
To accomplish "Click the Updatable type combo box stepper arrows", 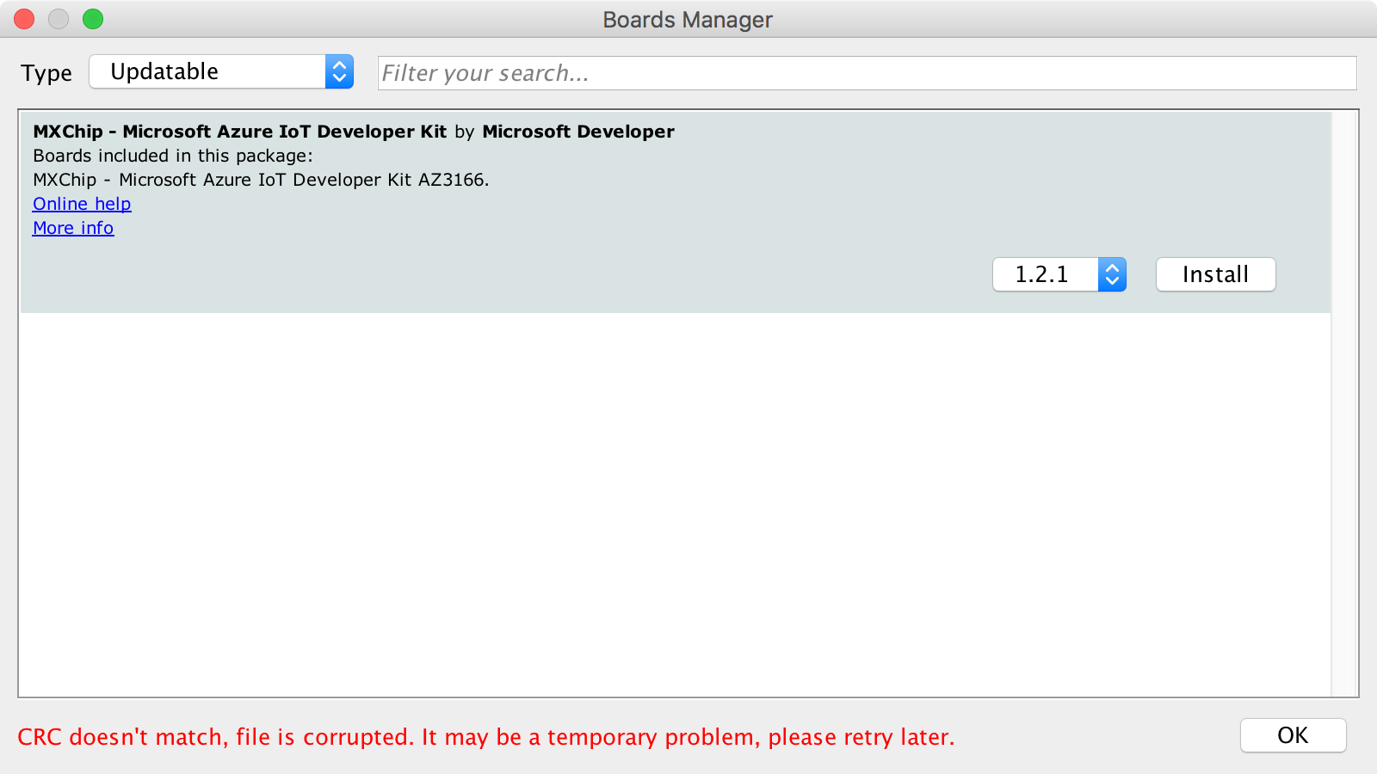I will click(x=341, y=71).
